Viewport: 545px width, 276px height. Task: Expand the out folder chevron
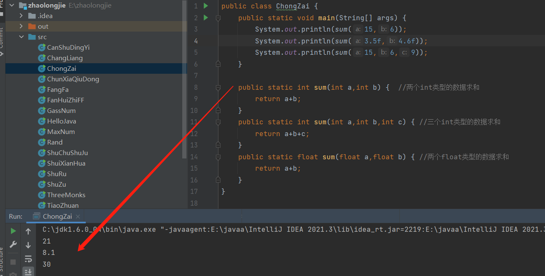(21, 27)
